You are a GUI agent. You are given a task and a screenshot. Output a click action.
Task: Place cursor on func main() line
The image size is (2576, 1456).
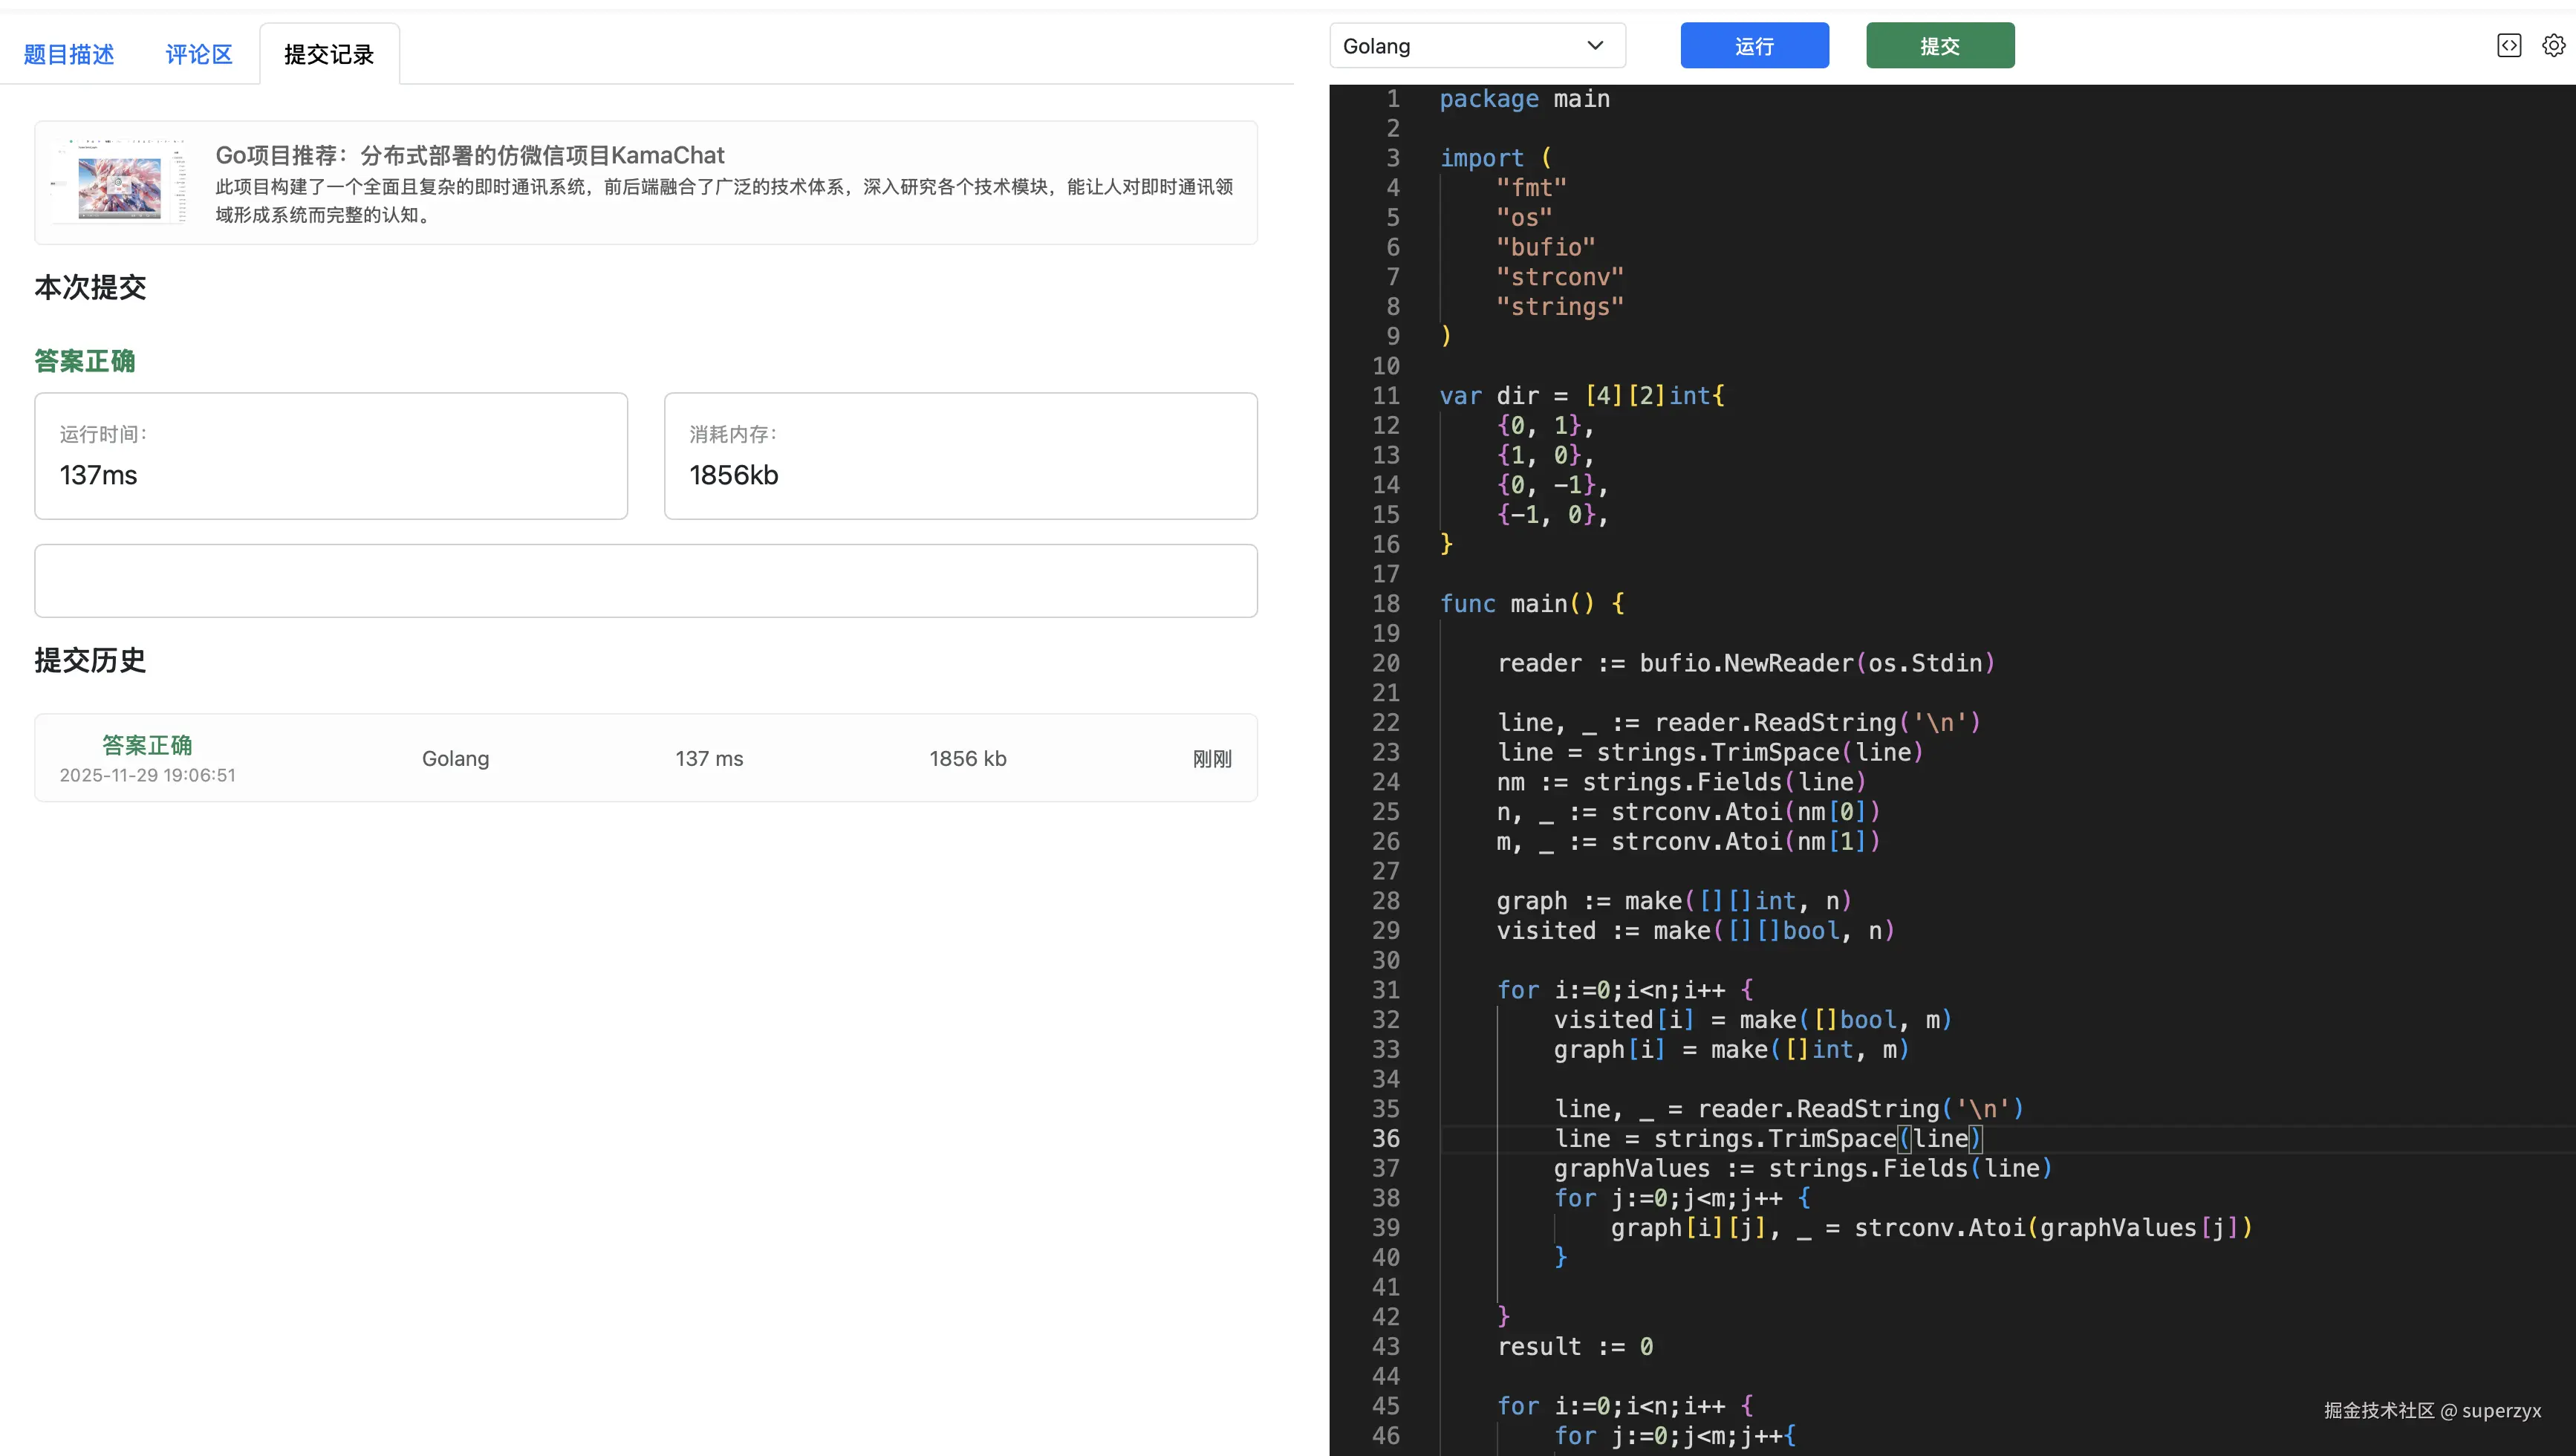tap(1532, 604)
